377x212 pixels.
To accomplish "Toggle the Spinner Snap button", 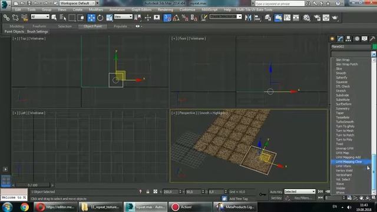I will pyautogui.click(x=194, y=18).
